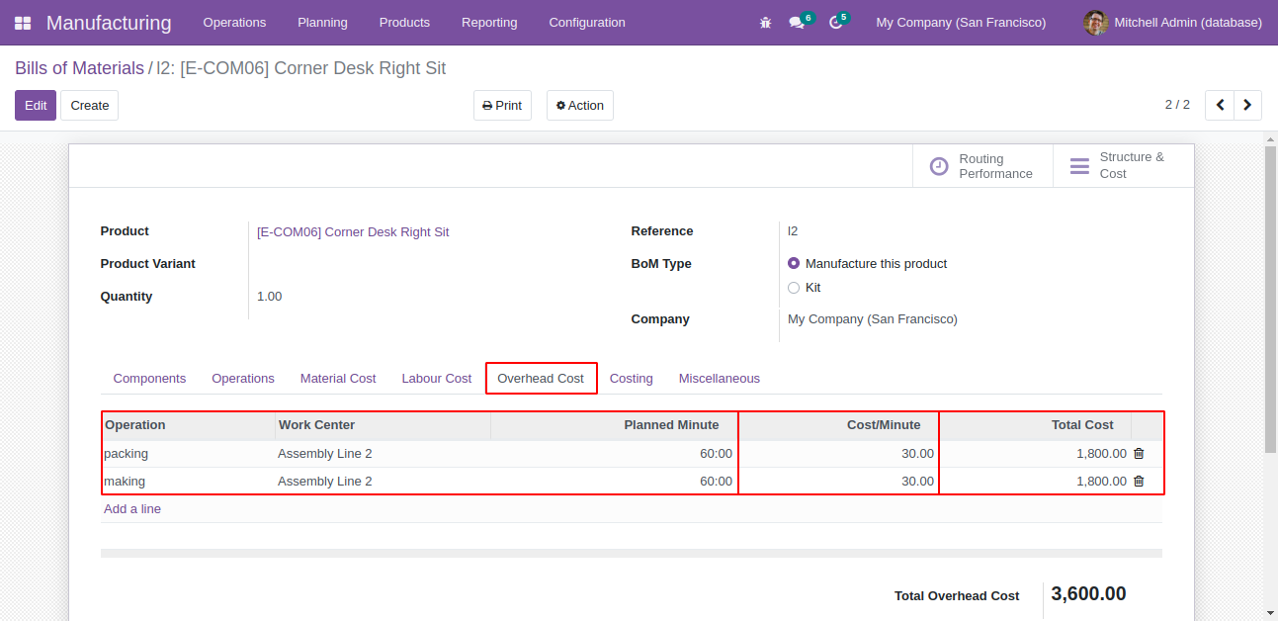1278x621 pixels.
Task: Open the activities clock icon
Action: (836, 23)
